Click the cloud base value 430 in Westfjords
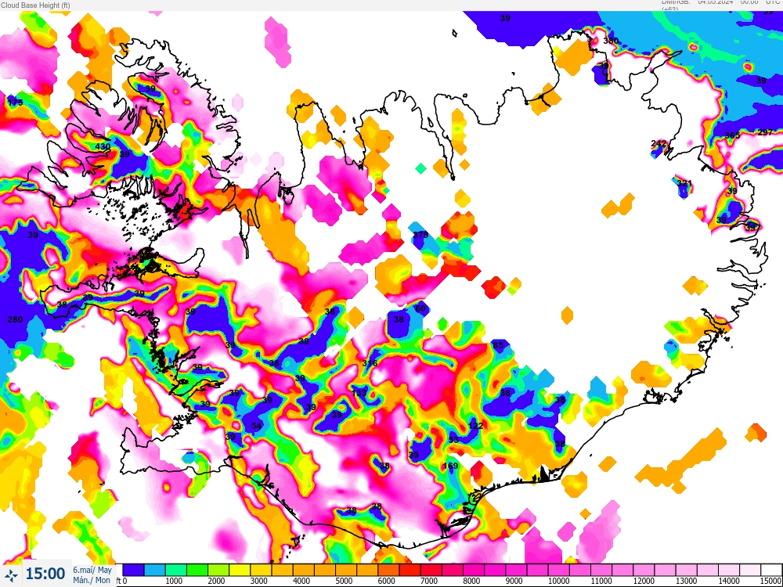This screenshot has width=783, height=587. (103, 147)
